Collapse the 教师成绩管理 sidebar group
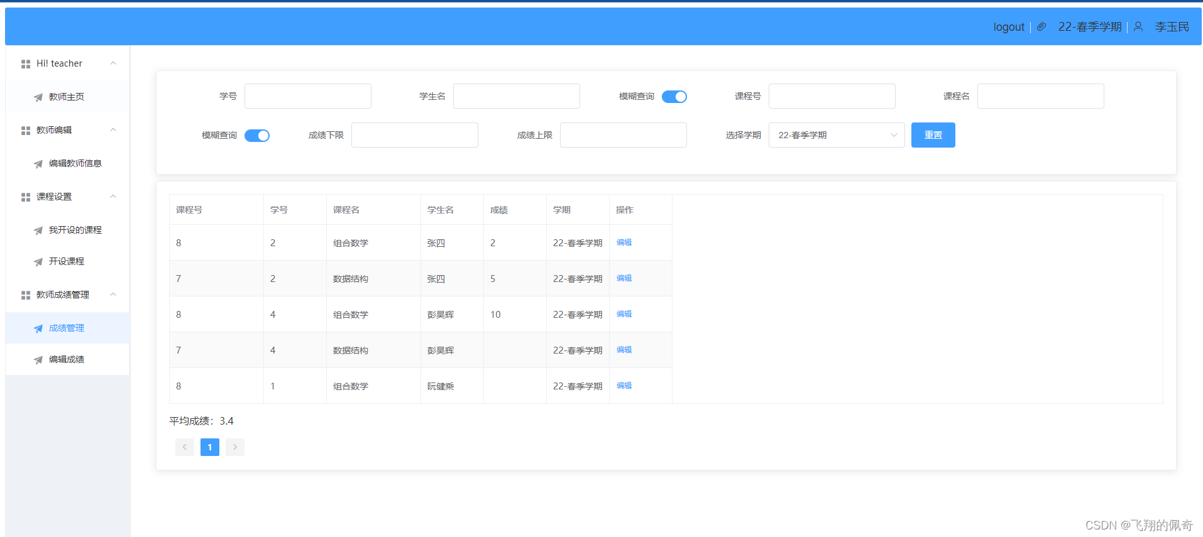 [113, 295]
